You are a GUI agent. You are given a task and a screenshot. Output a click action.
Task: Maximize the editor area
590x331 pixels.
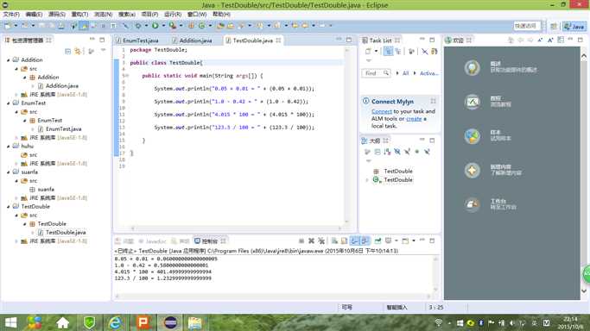tap(349, 40)
